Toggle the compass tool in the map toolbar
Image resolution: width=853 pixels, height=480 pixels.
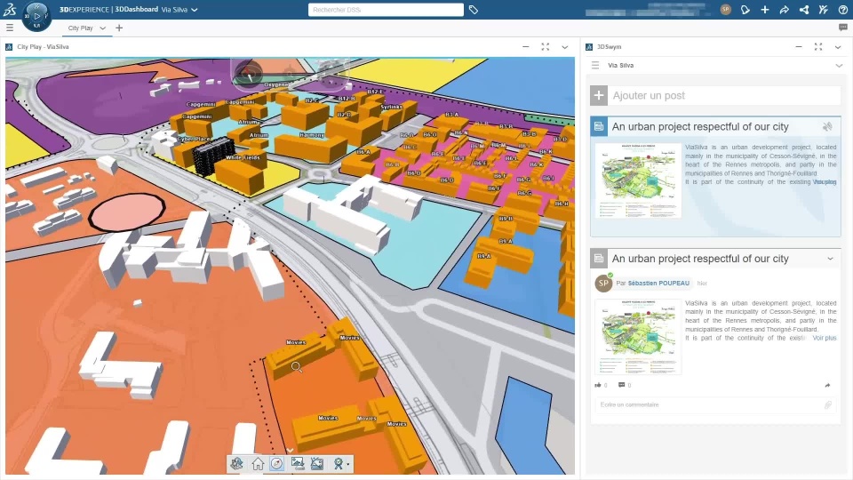[x=277, y=464]
